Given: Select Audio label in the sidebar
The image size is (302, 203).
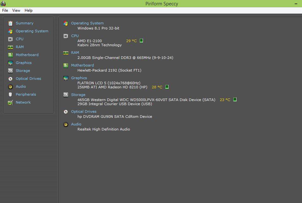Looking at the screenshot, I should click(21, 86).
